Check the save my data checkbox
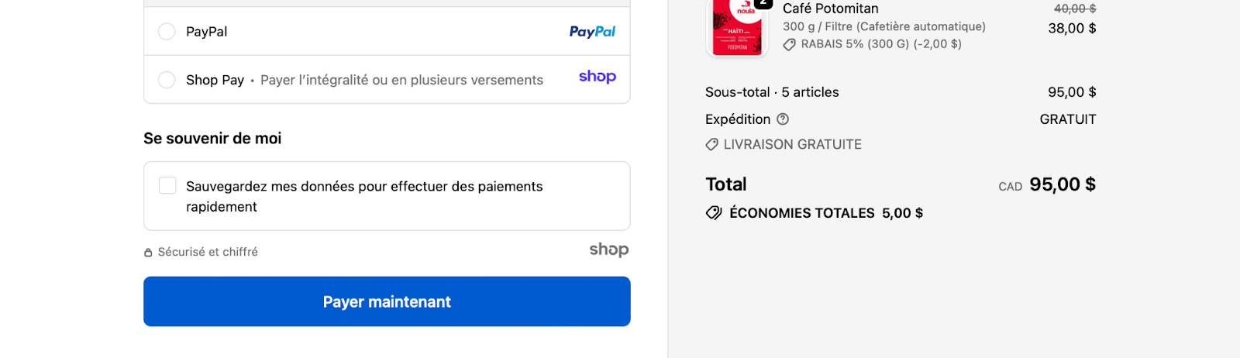Viewport: 1240px width, 358px height. (167, 185)
